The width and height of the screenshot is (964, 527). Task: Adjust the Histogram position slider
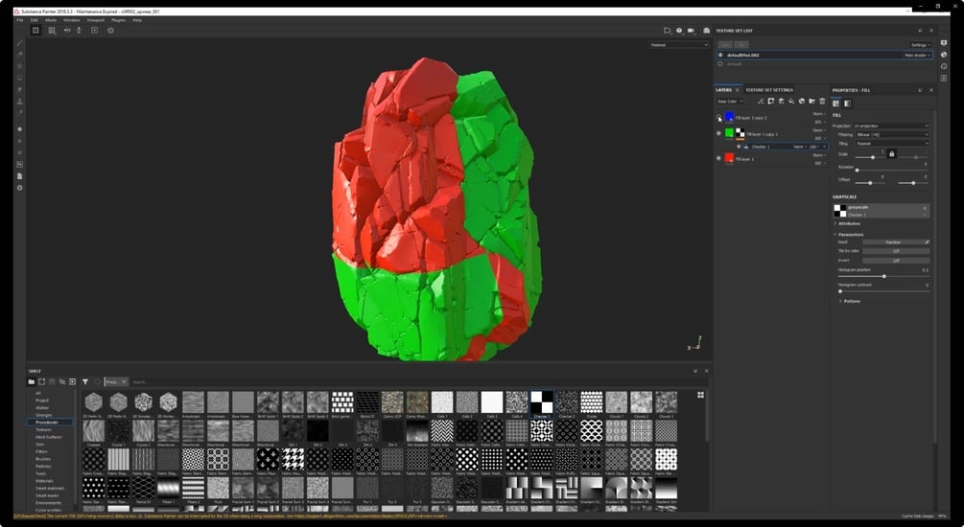click(883, 276)
